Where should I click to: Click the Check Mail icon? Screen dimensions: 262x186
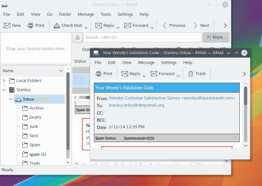[x=57, y=25]
